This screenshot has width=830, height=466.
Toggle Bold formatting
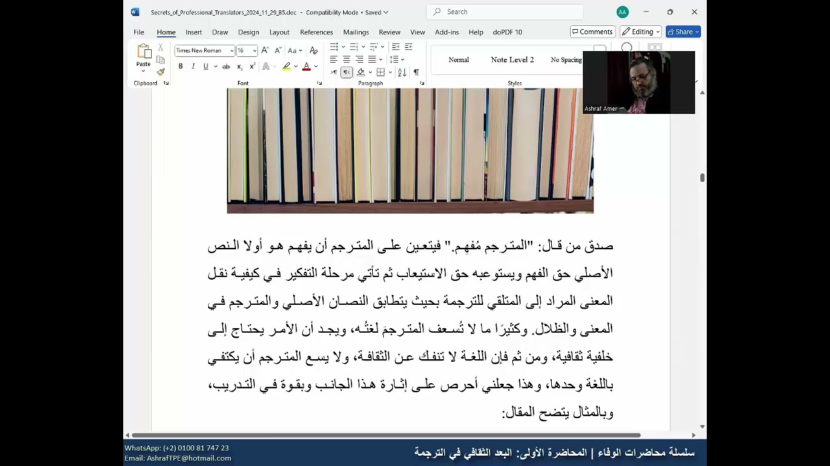click(180, 67)
